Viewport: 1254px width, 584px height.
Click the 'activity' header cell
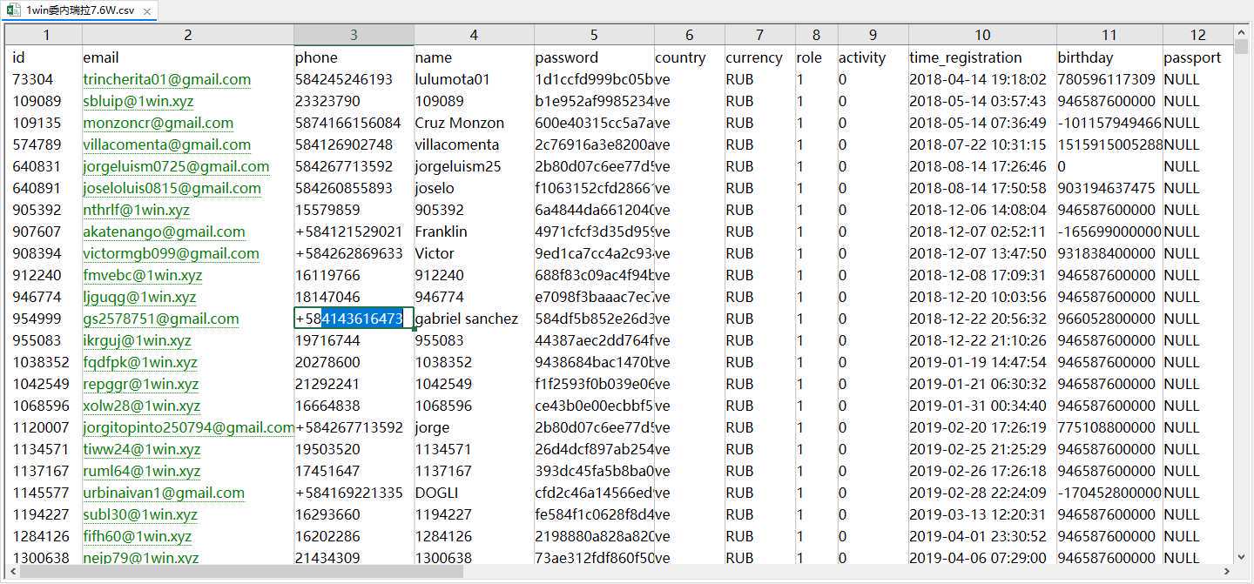(x=873, y=57)
